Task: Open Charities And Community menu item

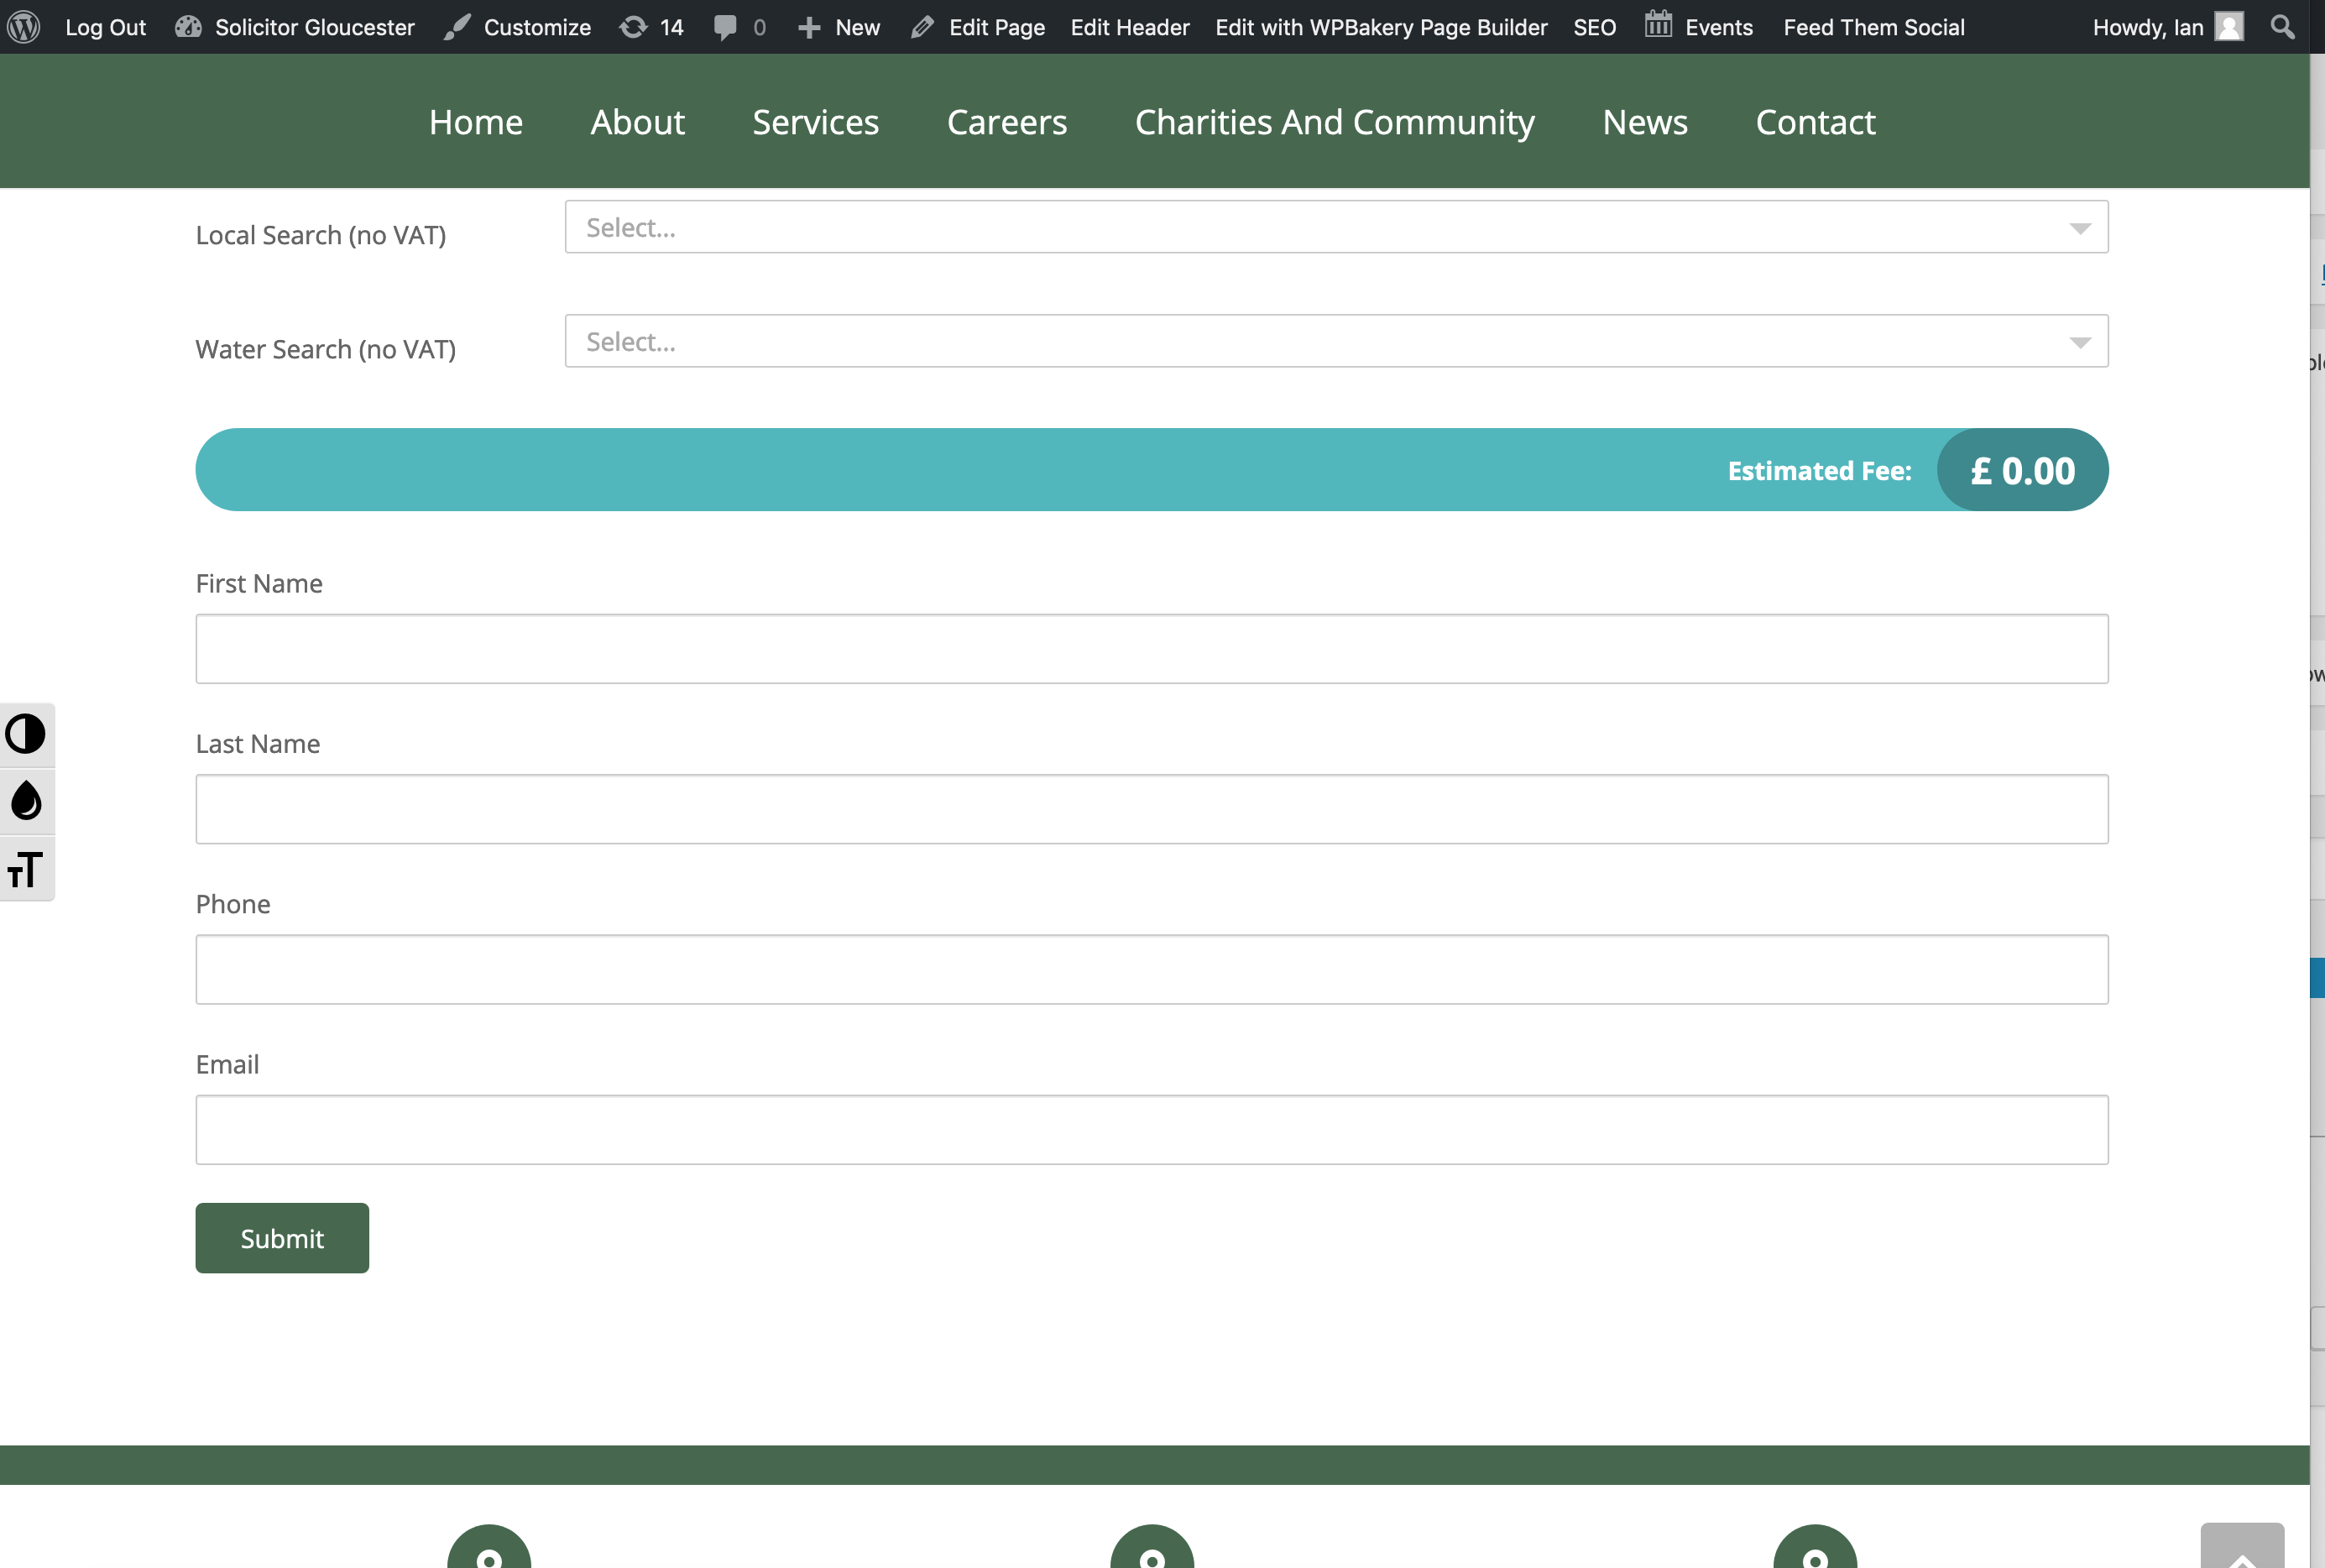Action: (1334, 122)
